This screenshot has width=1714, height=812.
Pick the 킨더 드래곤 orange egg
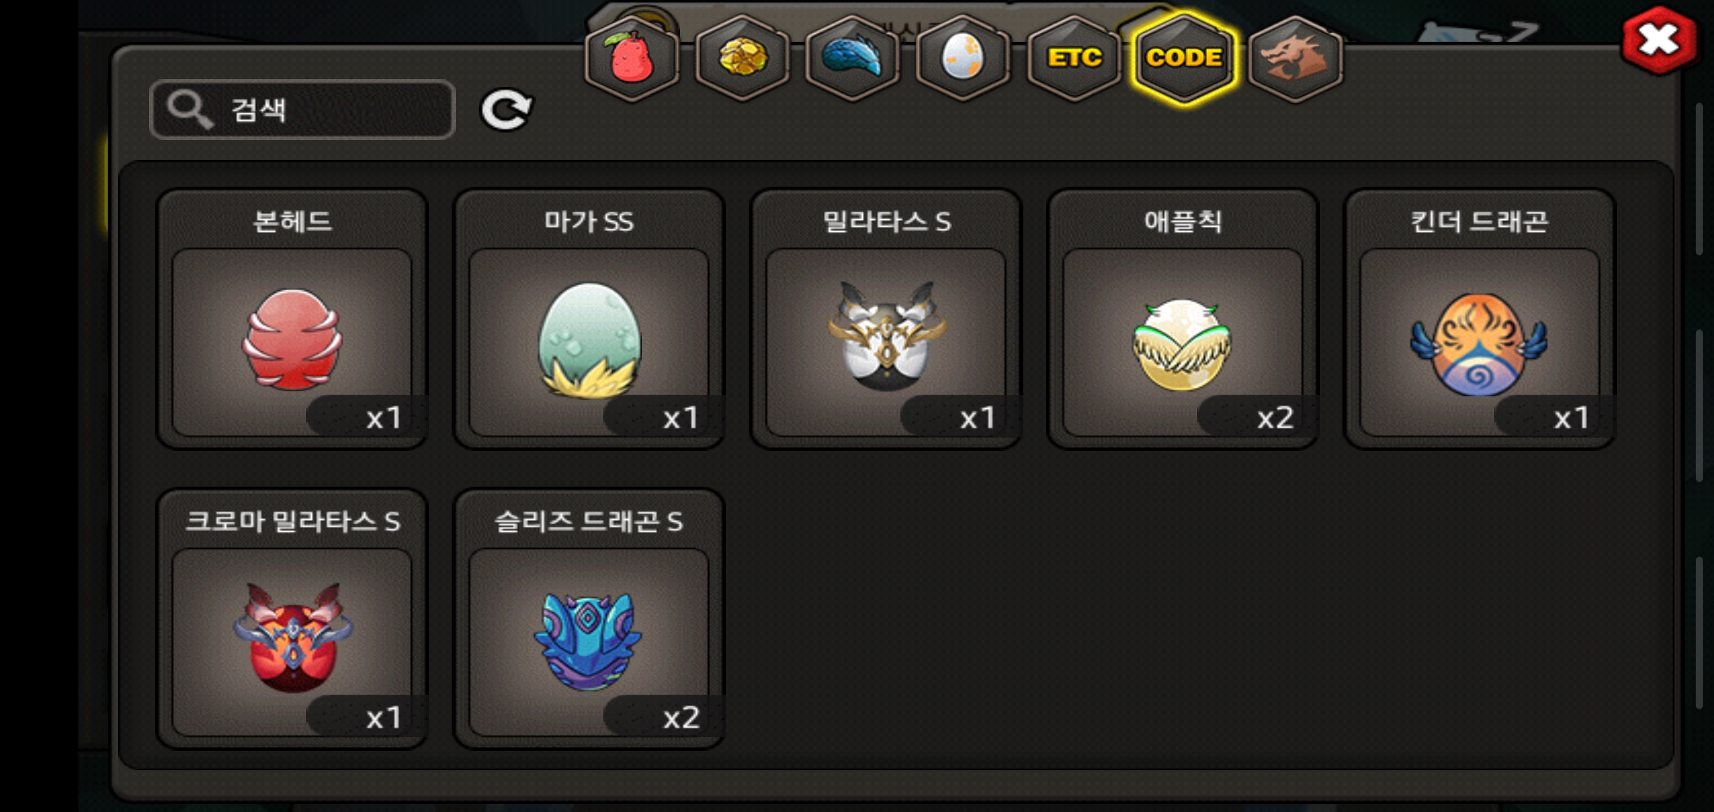[x=1479, y=319]
